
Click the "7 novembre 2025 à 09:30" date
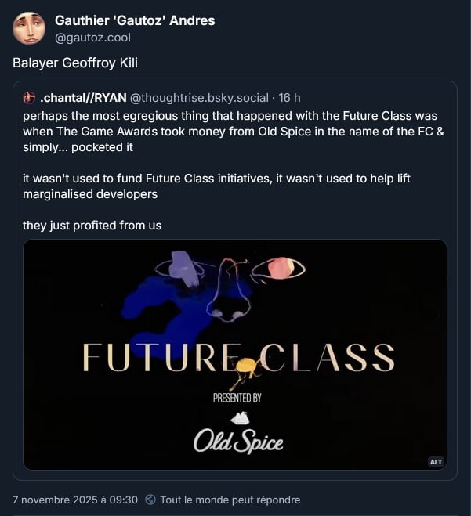tap(75, 500)
